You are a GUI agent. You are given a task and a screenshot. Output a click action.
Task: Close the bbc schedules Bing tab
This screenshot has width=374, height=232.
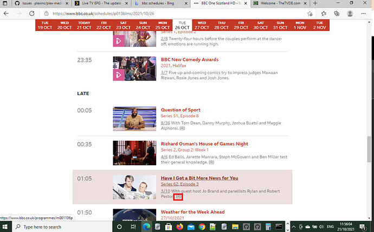186,3
